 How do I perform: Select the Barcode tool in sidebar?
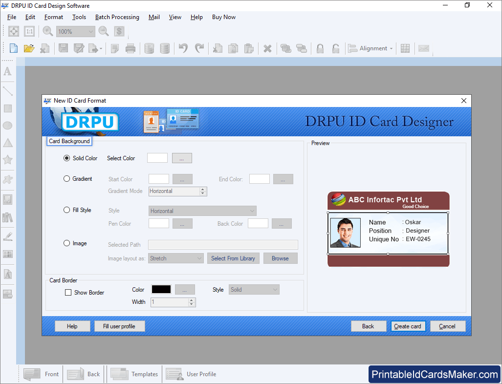[x=8, y=255]
